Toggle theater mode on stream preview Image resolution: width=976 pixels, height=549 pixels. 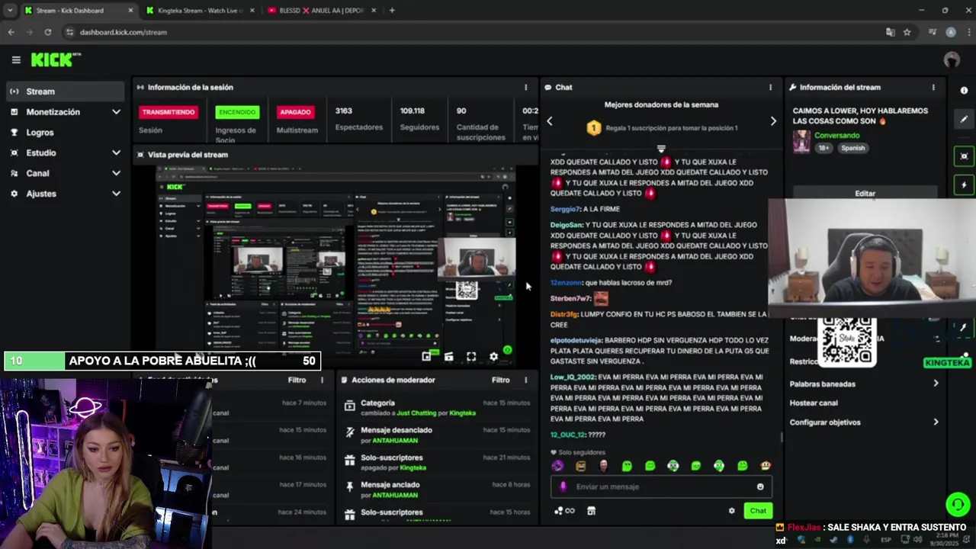pos(448,356)
